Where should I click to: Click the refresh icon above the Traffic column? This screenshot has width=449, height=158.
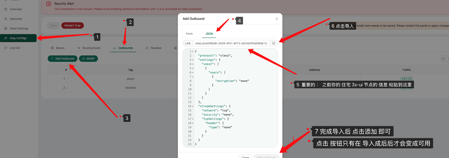tap(443, 59)
